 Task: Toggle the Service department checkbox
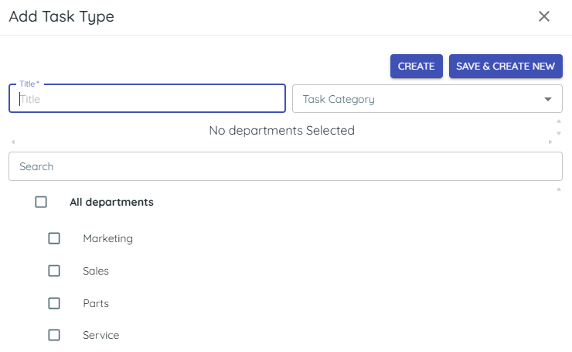[54, 335]
